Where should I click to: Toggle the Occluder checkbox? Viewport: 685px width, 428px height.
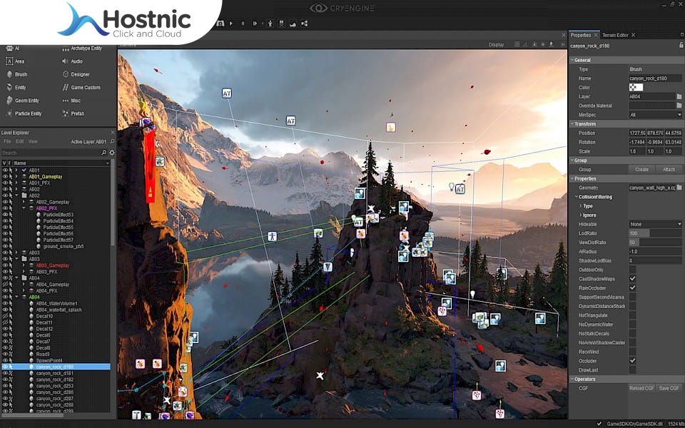point(632,361)
